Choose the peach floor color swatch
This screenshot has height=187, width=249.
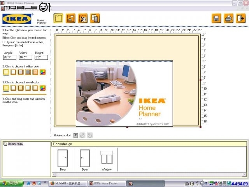click(35, 72)
